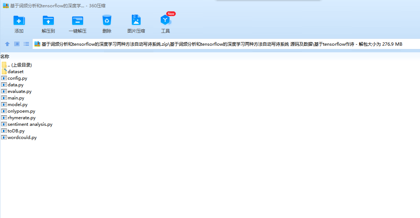Screen dimensions: 420x218
Task: Click the main.py file icon
Action: pos(4,98)
